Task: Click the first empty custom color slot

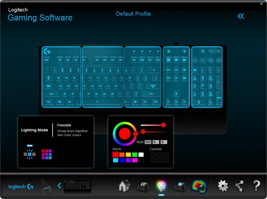Action: (x=153, y=155)
